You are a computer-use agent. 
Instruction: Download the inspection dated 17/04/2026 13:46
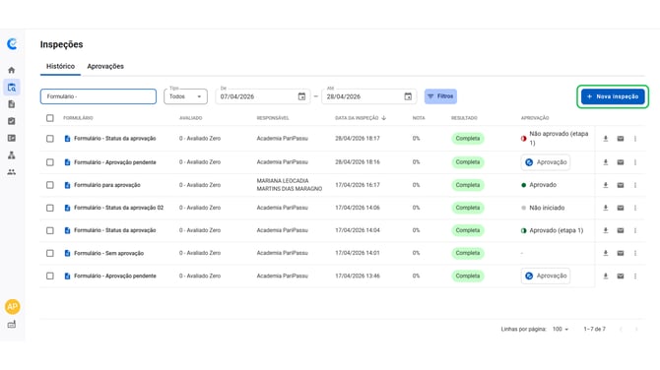click(x=605, y=276)
